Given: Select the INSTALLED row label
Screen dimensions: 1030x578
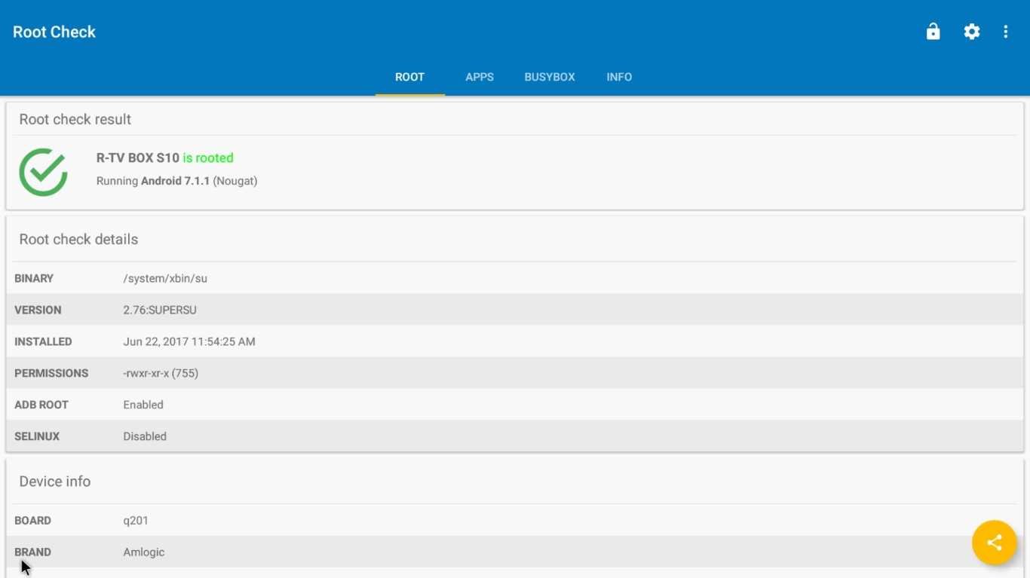Looking at the screenshot, I should click(43, 341).
